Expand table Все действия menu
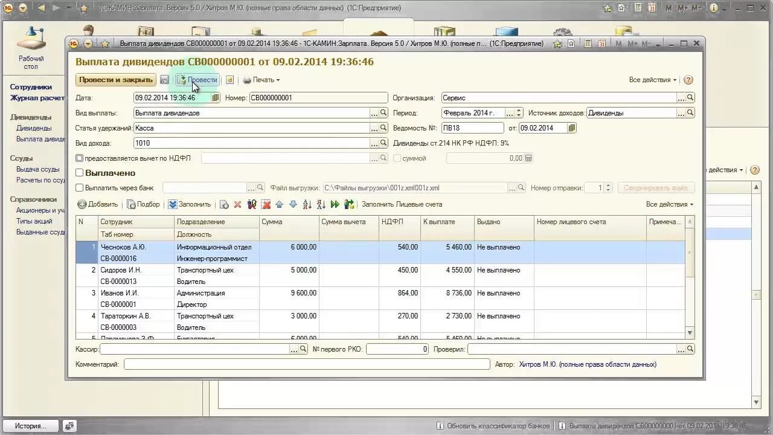This screenshot has height=435, width=773. pos(669,204)
